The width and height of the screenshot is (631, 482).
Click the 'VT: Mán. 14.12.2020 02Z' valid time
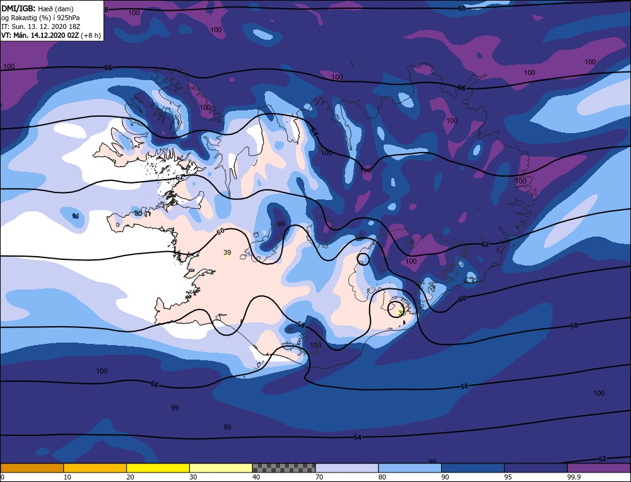pyautogui.click(x=40, y=35)
